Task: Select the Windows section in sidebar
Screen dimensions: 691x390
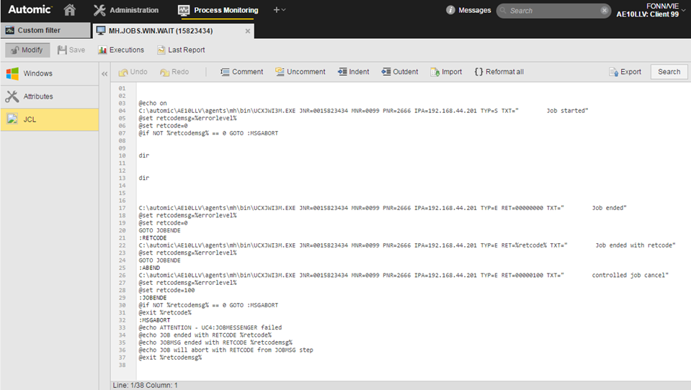Action: pos(49,73)
